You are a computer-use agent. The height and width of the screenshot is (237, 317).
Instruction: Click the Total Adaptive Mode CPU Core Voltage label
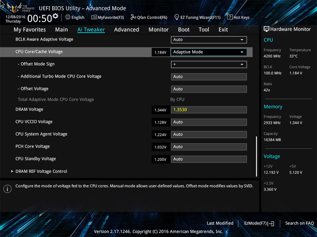click(x=56, y=100)
